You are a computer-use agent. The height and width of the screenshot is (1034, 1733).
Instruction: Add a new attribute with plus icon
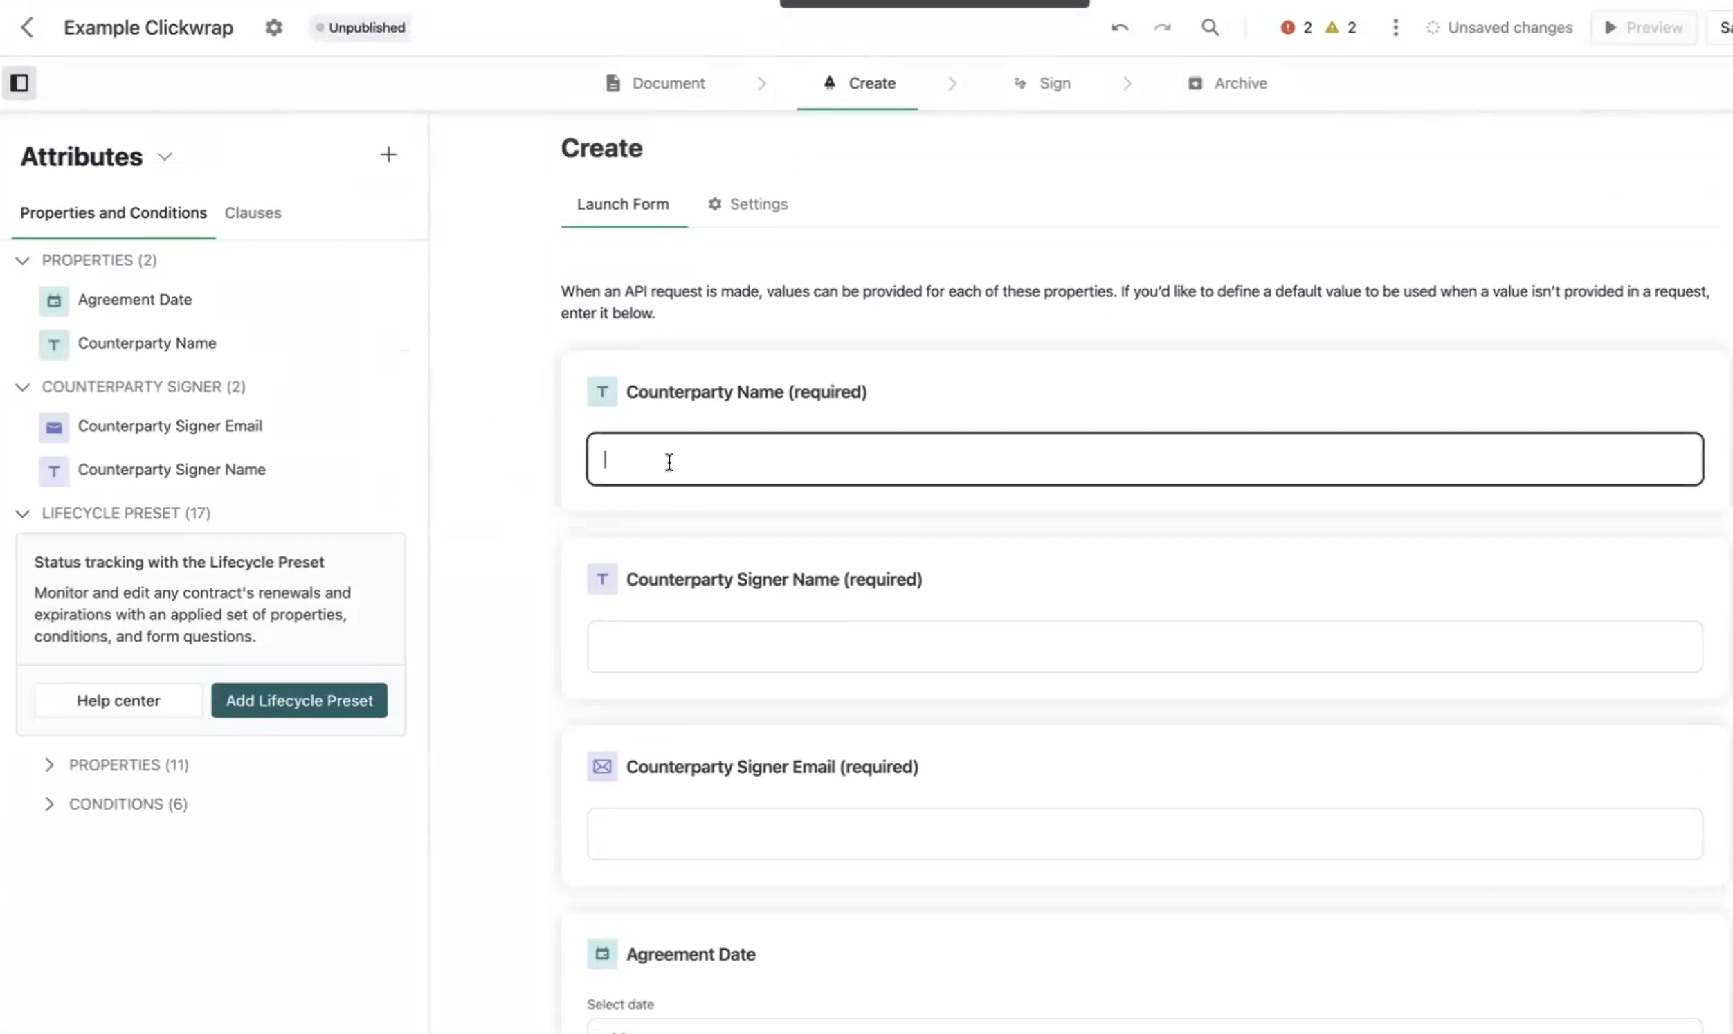click(x=389, y=154)
